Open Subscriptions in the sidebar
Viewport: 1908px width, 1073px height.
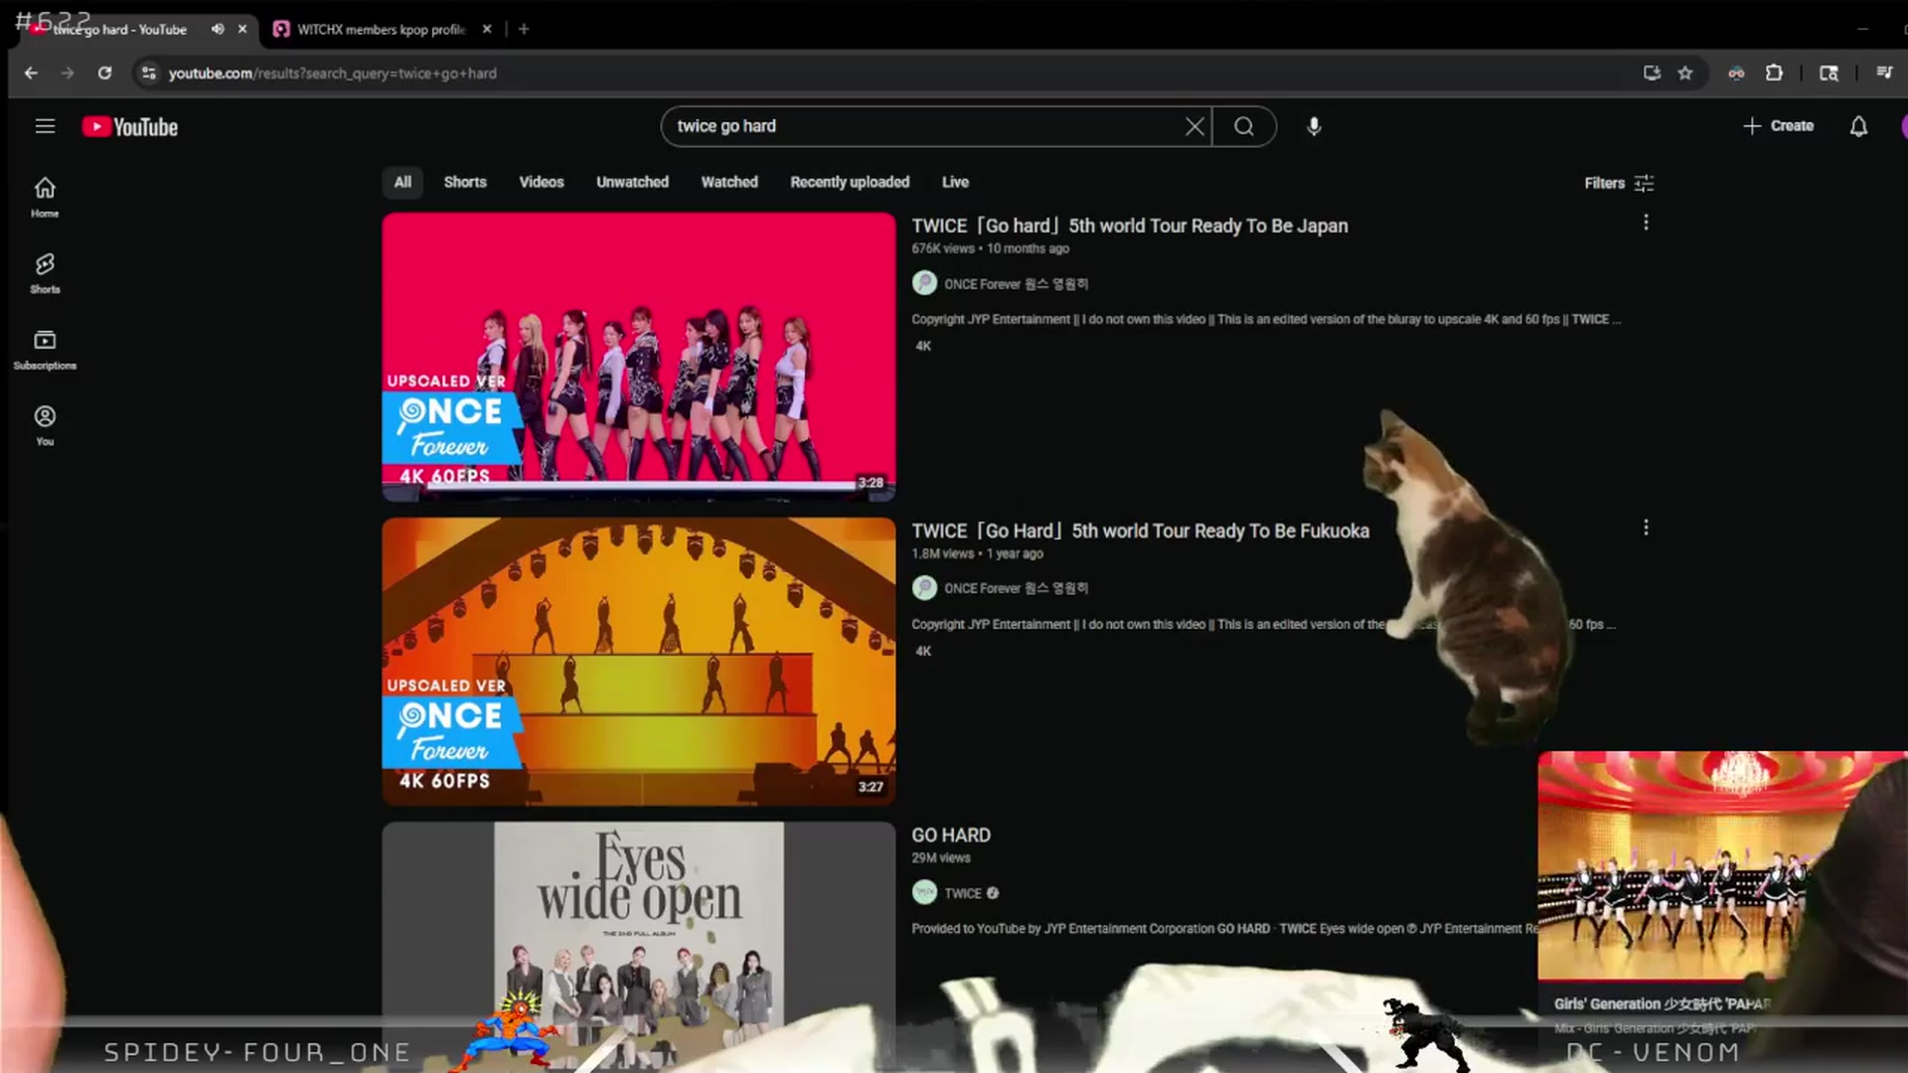pyautogui.click(x=45, y=350)
